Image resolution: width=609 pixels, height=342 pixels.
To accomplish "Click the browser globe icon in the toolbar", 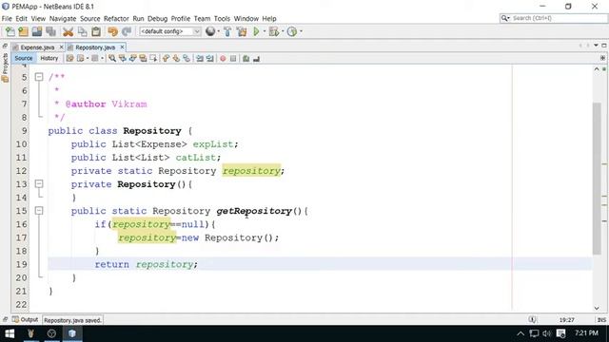I will pos(210,31).
